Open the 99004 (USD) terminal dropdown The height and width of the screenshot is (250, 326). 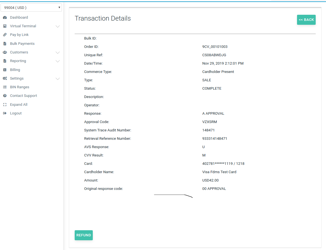31,8
